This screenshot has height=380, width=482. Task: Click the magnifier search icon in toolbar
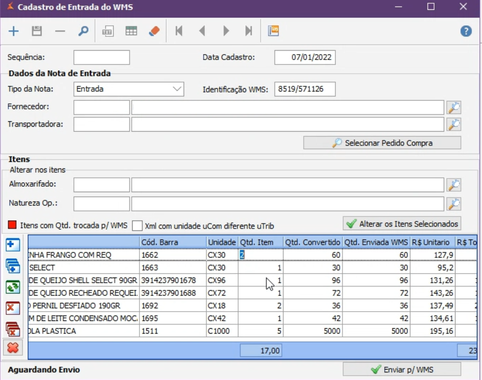click(x=83, y=31)
